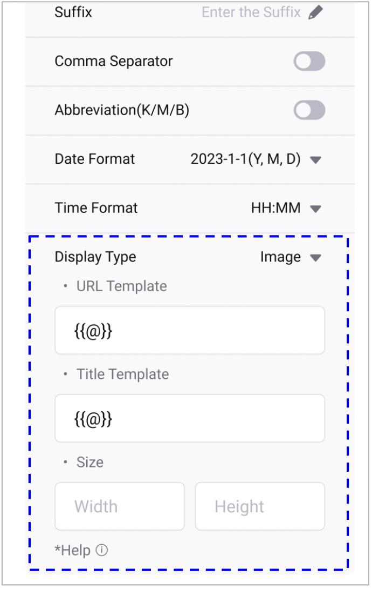Enable the Abbreviation(K/M/B) switch
Viewport: 372px width, 589px height.
(x=309, y=110)
